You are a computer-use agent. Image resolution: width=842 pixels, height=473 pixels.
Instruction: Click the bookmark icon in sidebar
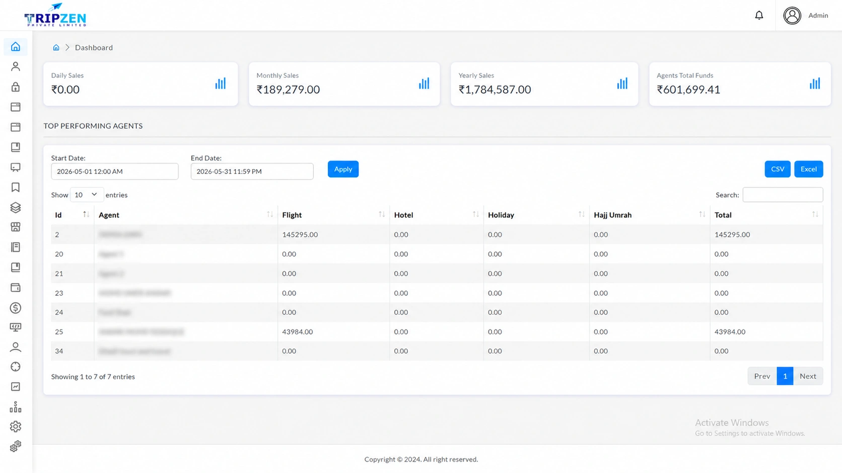(16, 187)
